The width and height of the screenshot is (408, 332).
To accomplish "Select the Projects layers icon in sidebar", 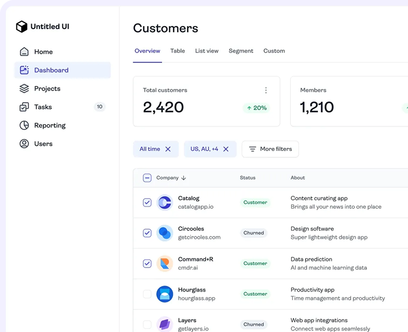I will coord(24,88).
